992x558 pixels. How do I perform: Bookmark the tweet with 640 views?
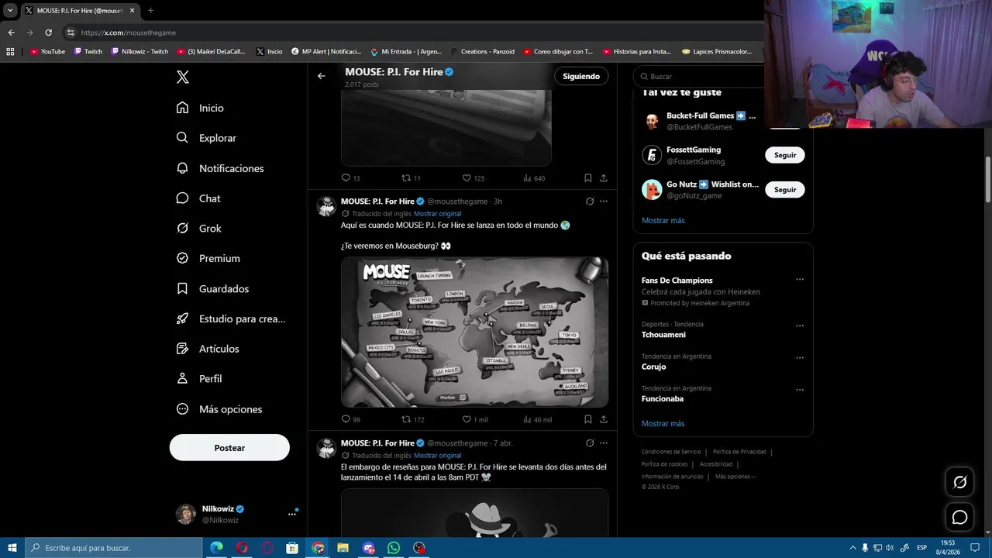point(588,177)
